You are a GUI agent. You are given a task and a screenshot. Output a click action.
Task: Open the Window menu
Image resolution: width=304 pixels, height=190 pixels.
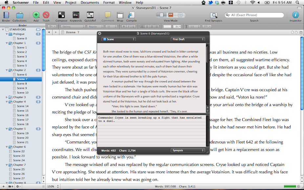[125, 3]
